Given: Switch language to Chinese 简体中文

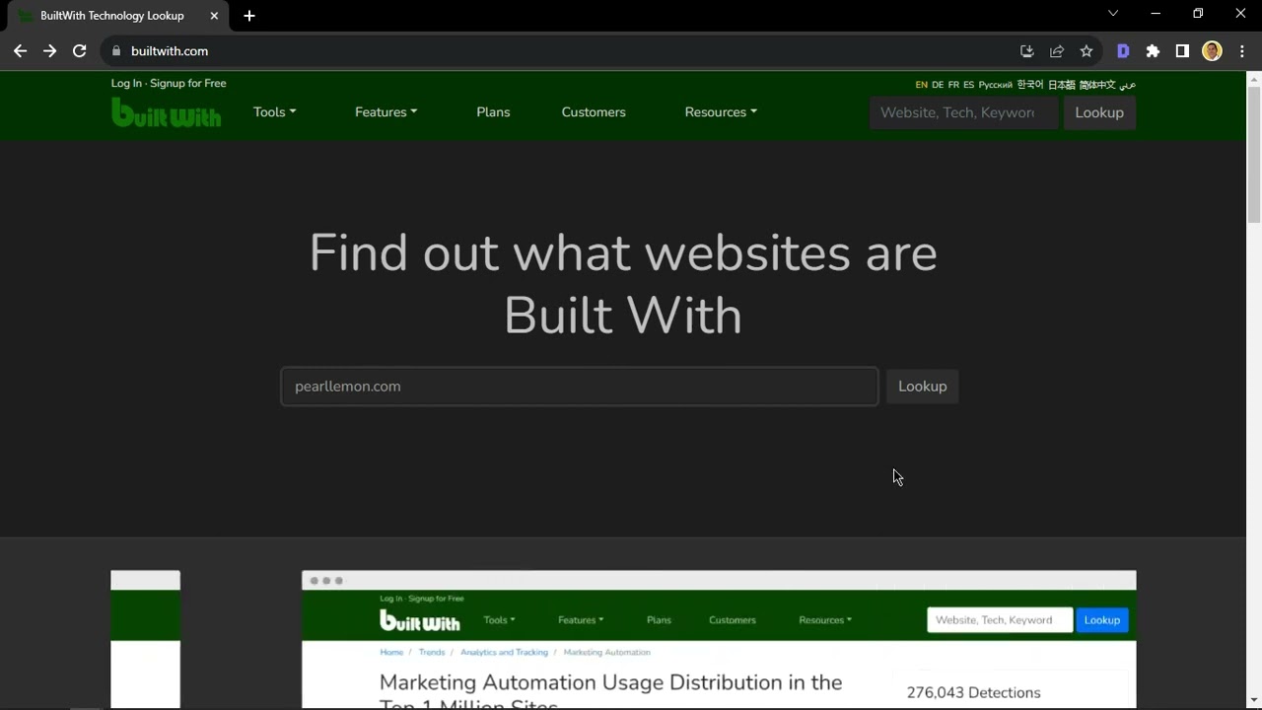Looking at the screenshot, I should [1097, 85].
